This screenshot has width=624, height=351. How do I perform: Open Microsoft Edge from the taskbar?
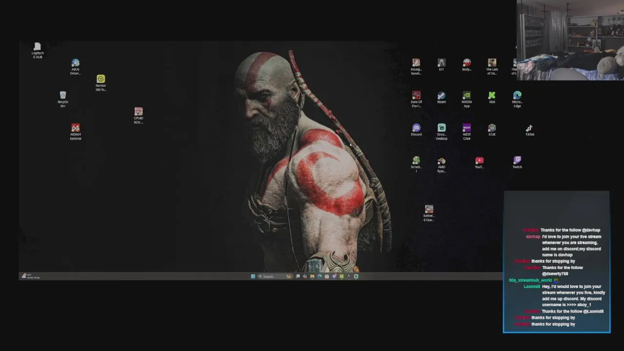pyautogui.click(x=319, y=276)
